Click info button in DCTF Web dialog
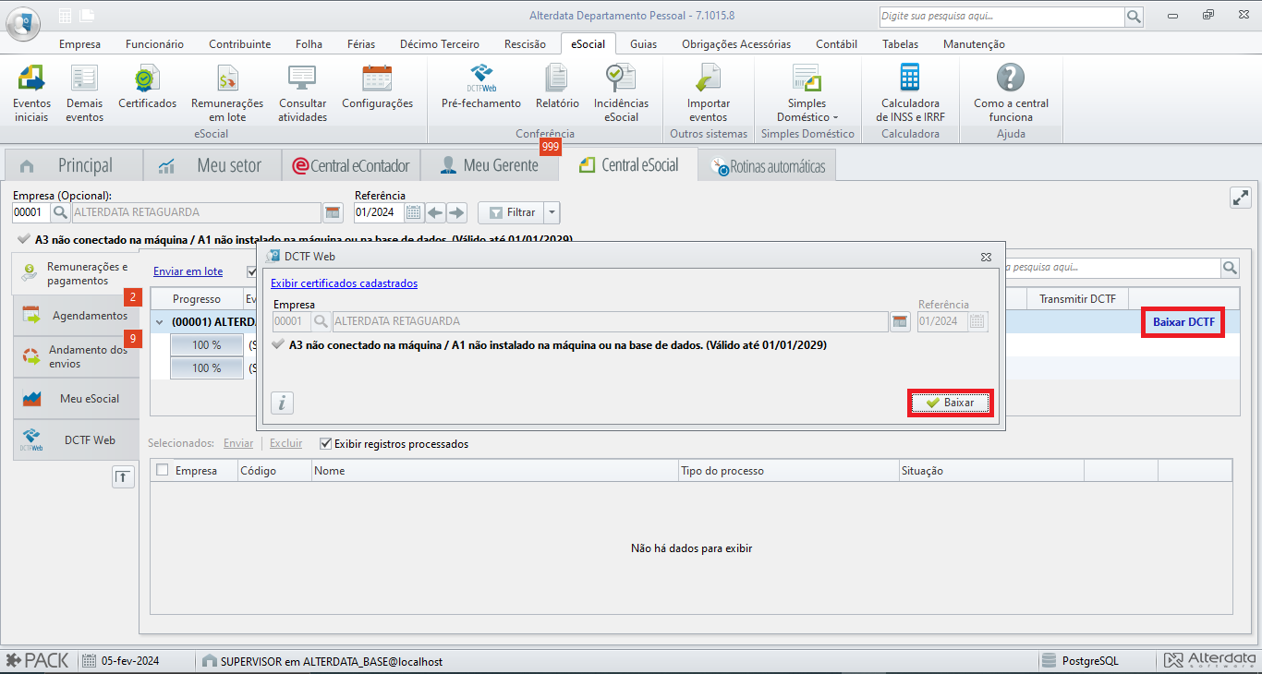This screenshot has height=674, width=1262. coord(282,403)
